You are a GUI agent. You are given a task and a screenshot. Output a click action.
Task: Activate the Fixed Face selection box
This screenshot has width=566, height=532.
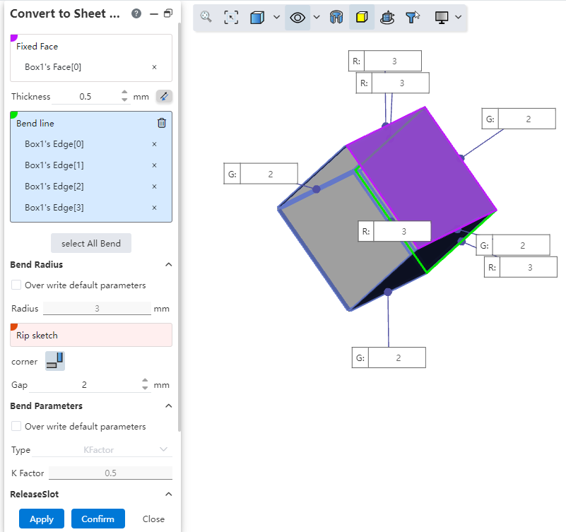[x=91, y=58]
